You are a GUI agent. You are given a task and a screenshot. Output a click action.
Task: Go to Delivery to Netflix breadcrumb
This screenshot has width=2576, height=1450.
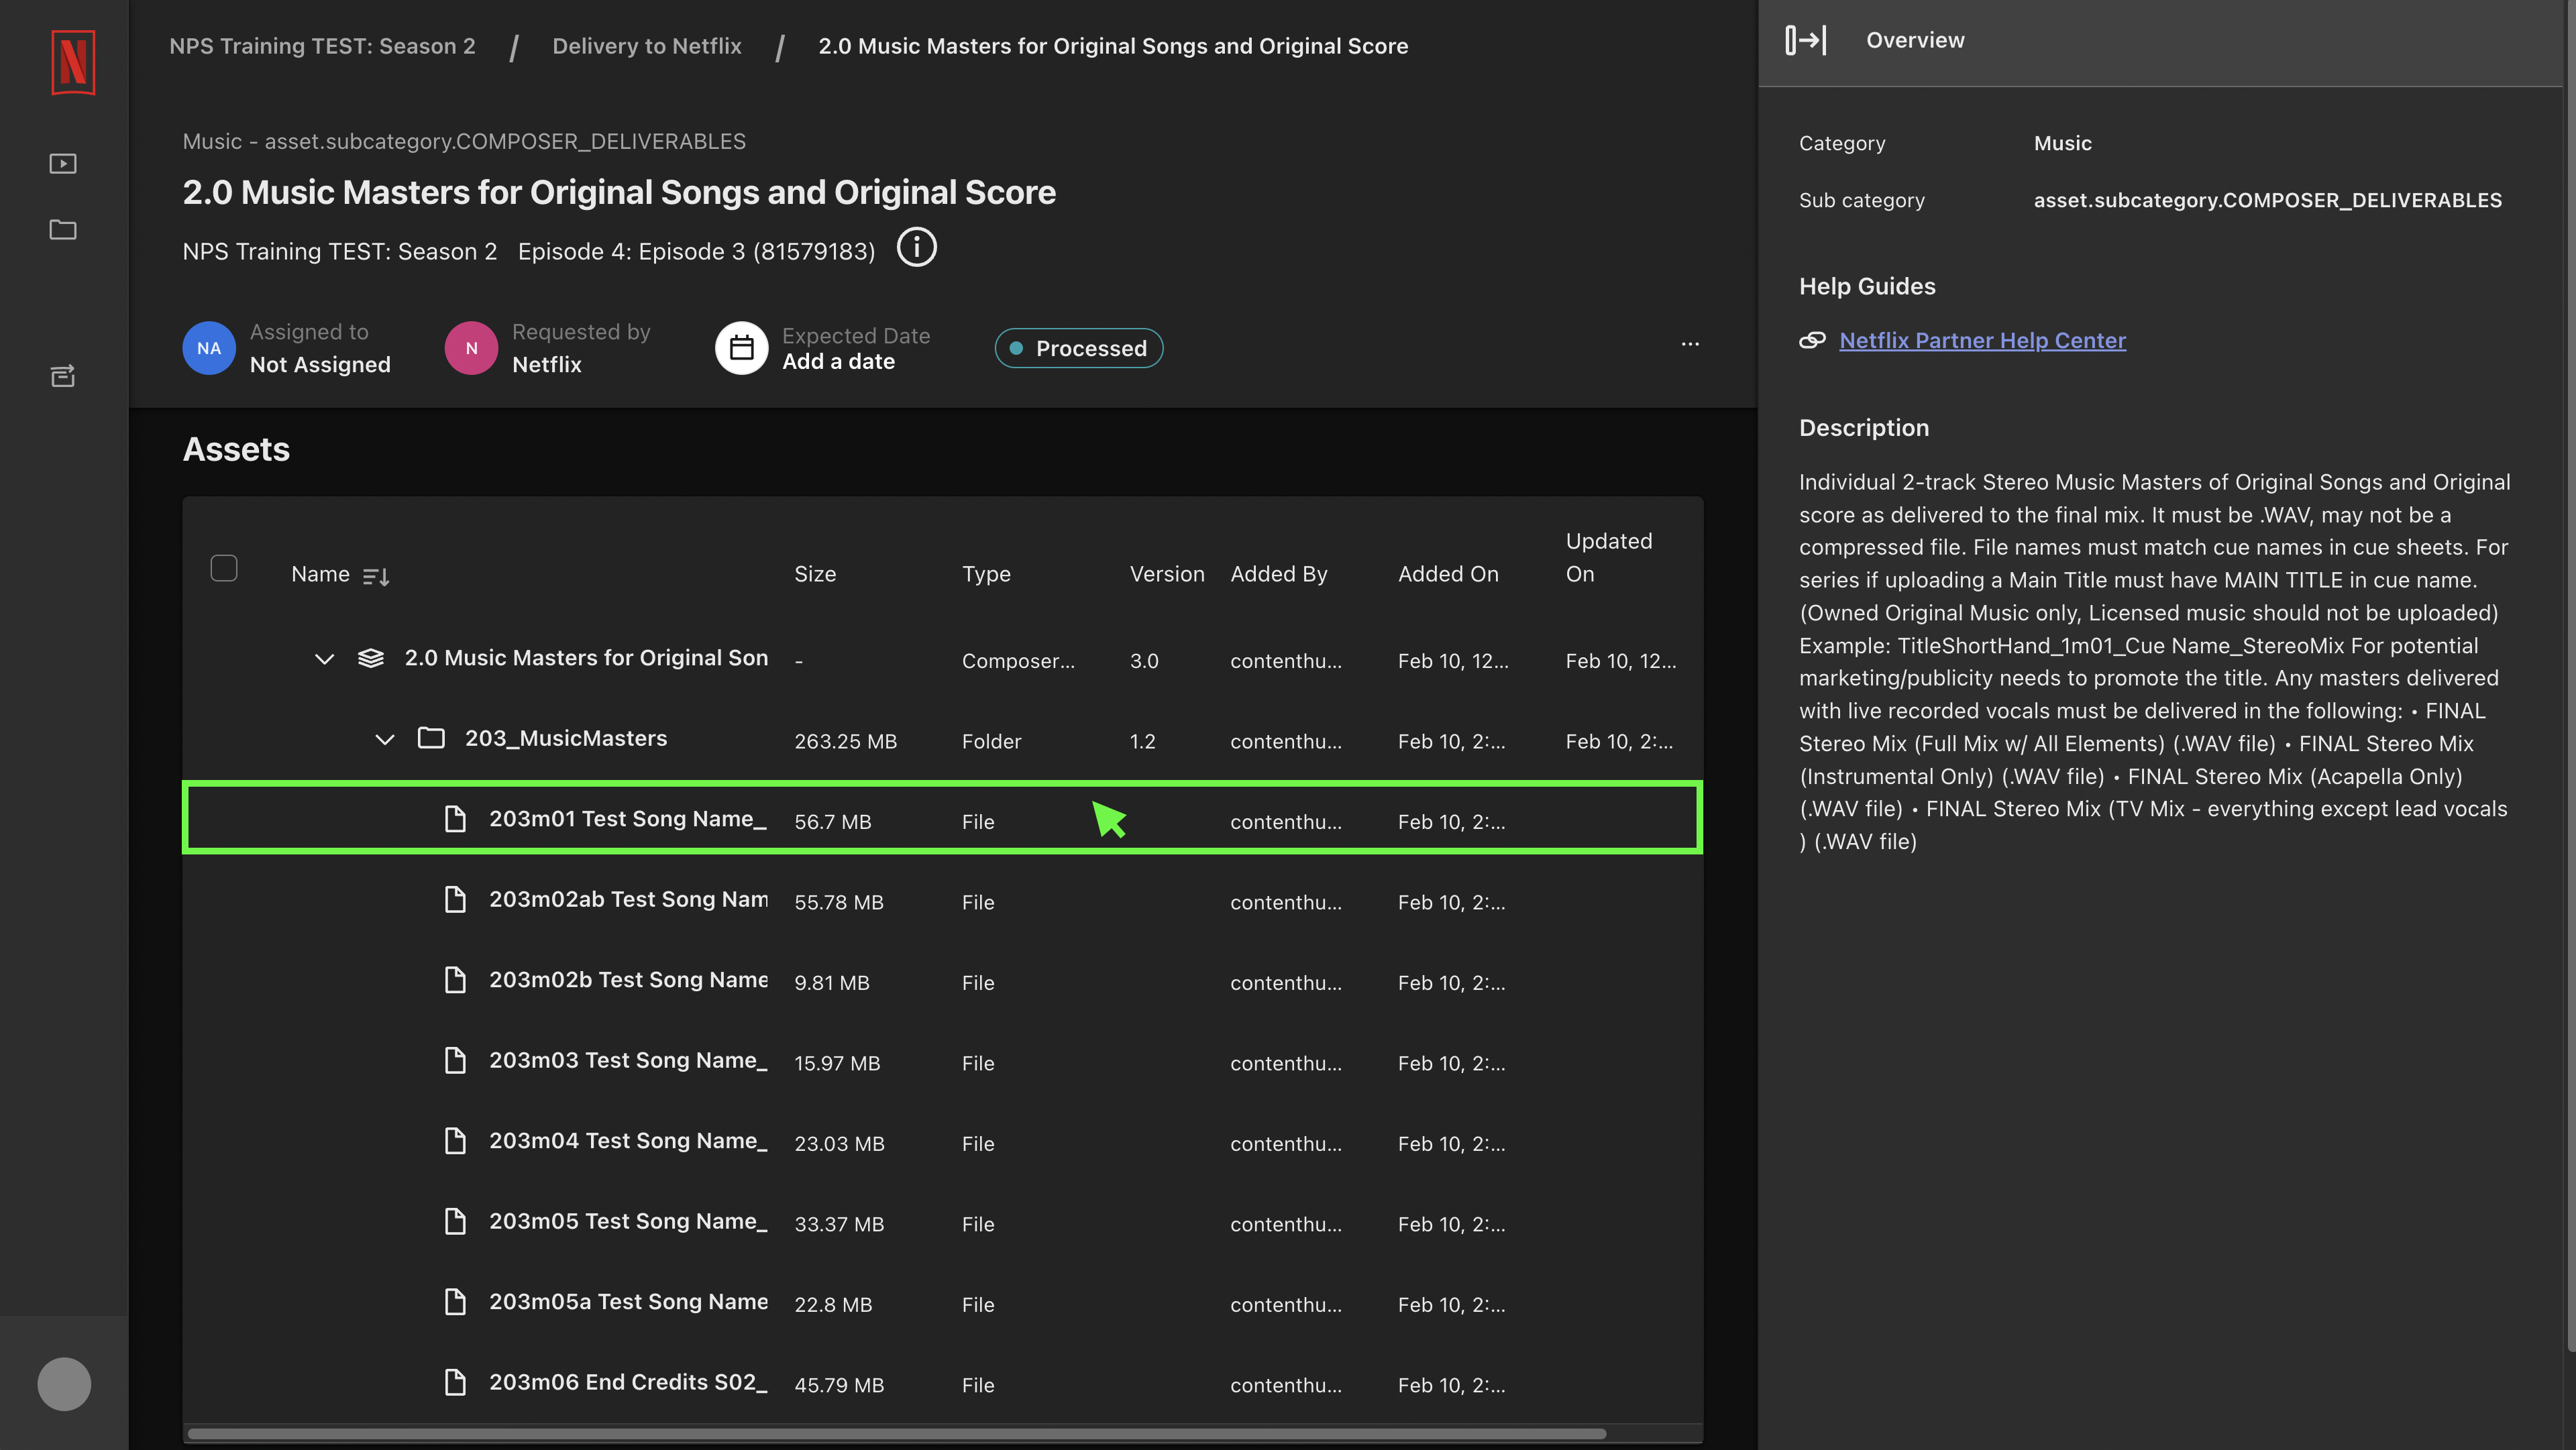coord(647,46)
